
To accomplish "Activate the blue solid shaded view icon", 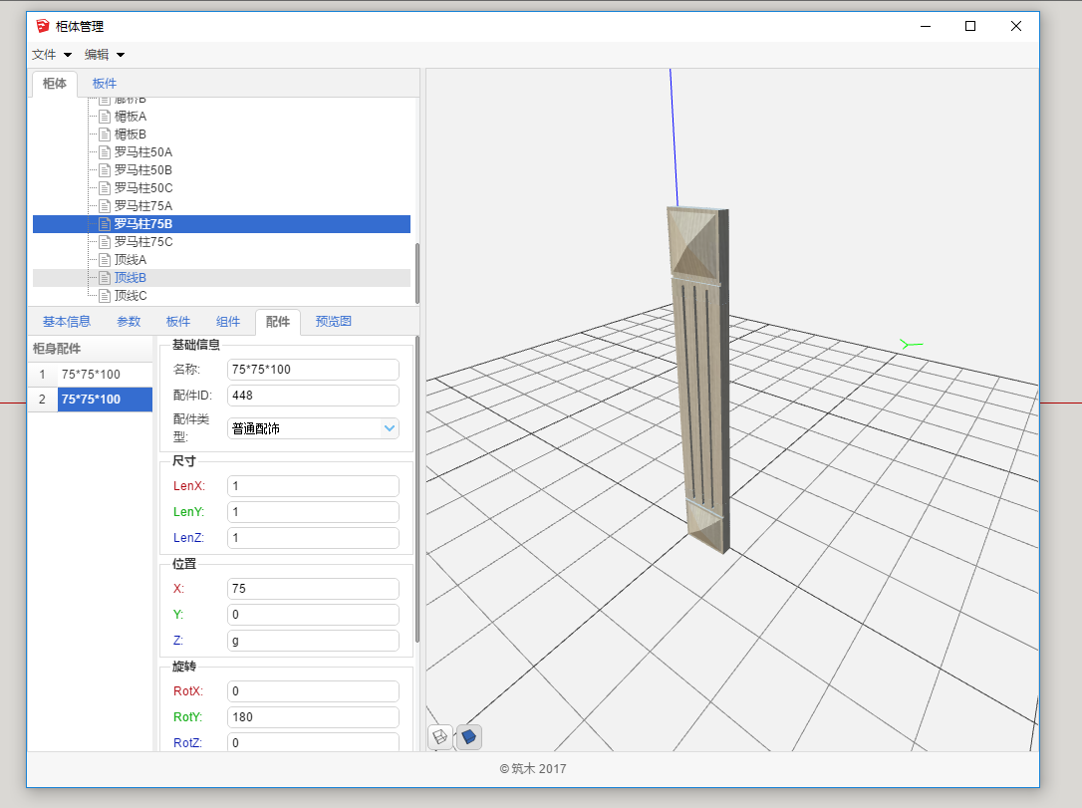I will (x=469, y=737).
